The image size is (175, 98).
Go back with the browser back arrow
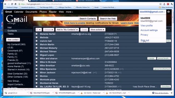coord(5,4)
